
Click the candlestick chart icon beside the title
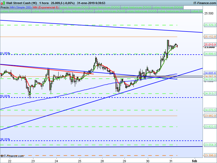pyautogui.click(x=3, y=3)
